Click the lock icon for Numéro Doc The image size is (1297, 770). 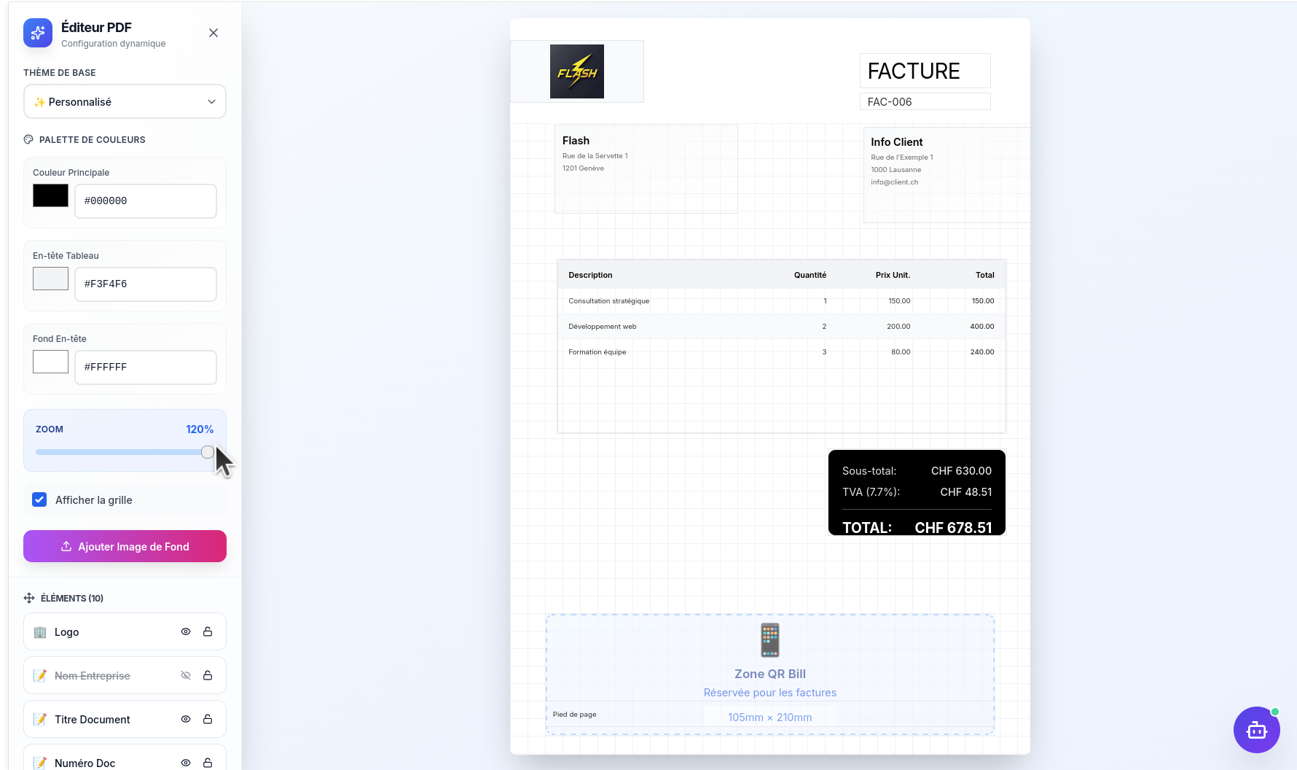click(x=208, y=762)
